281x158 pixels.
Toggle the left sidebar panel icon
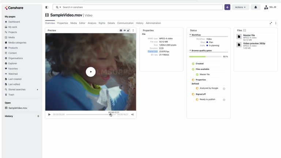click(x=47, y=7)
